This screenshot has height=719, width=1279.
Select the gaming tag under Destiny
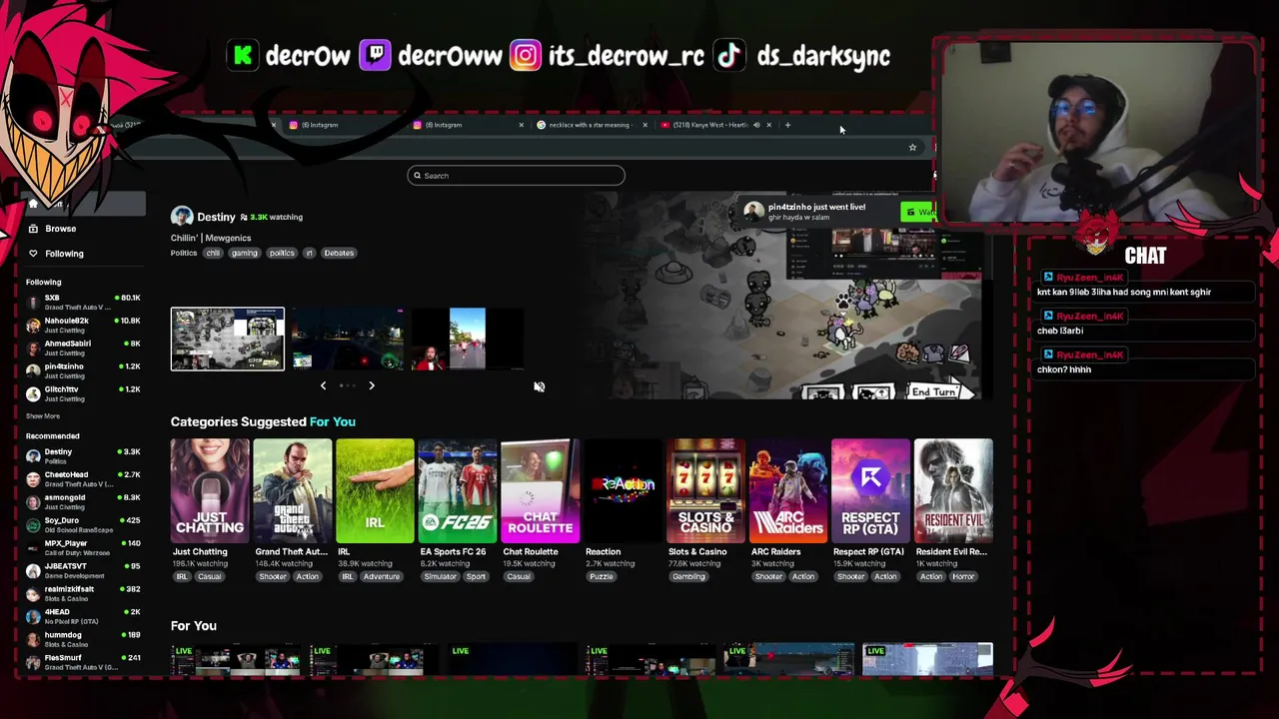coord(244,253)
